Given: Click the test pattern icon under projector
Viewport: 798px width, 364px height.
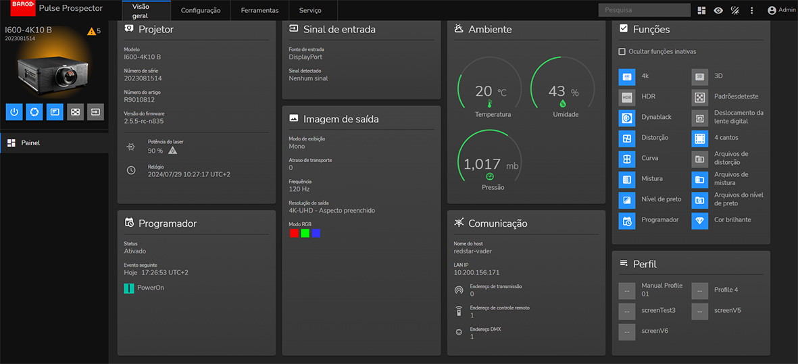Looking at the screenshot, I should [x=75, y=111].
